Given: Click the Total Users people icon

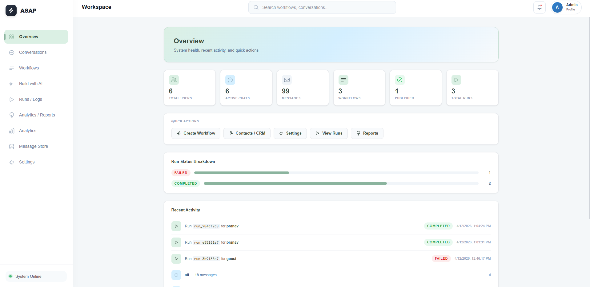Looking at the screenshot, I should click(174, 80).
